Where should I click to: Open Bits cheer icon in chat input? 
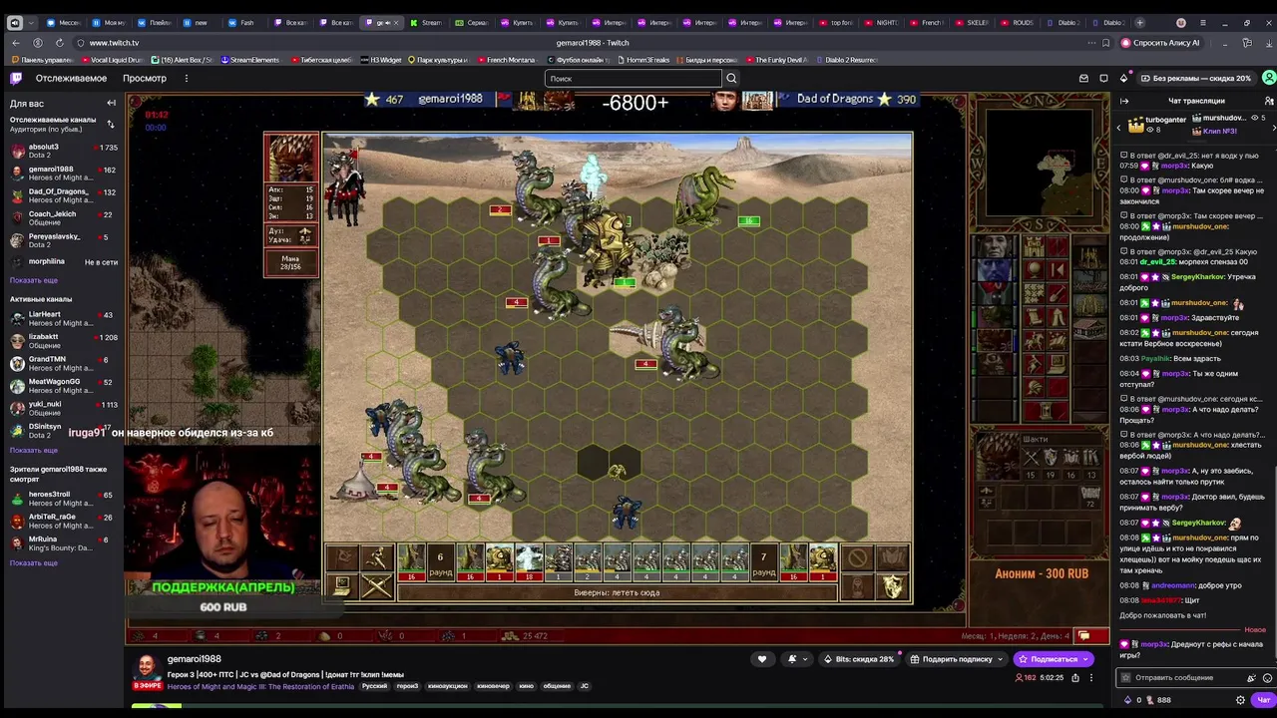(x=1251, y=678)
